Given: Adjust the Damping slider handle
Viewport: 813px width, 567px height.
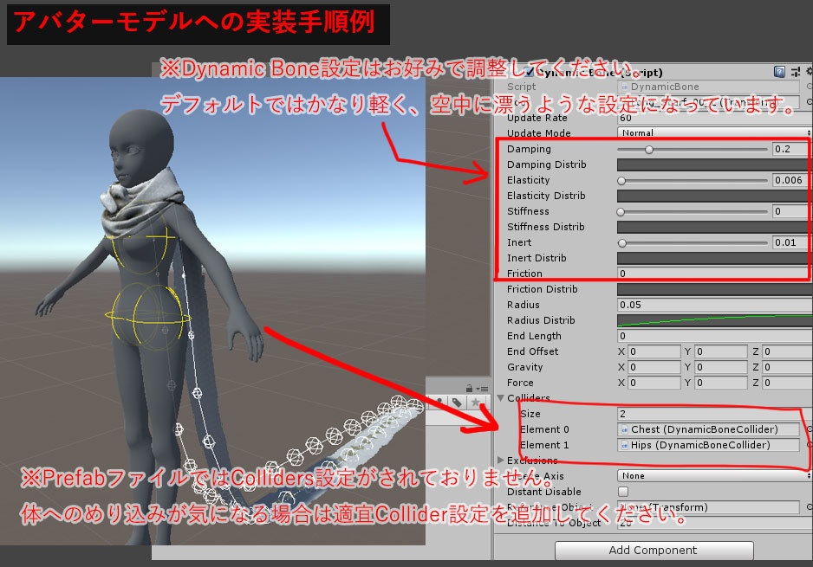Looking at the screenshot, I should [x=649, y=150].
